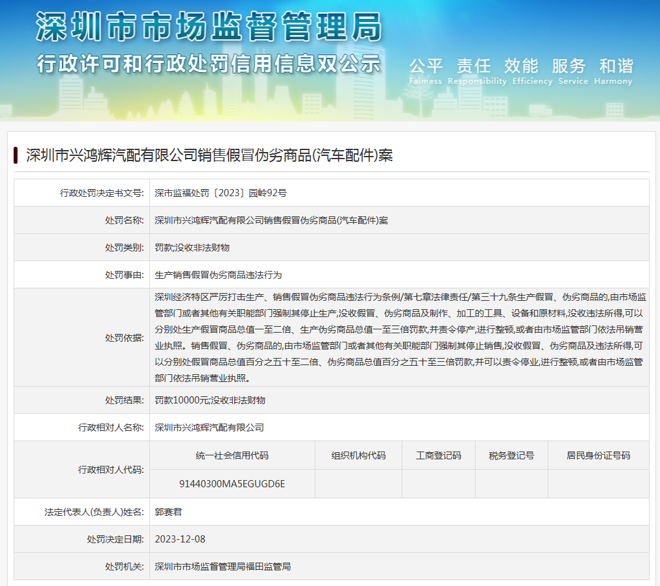The width and height of the screenshot is (660, 586).
Task: Click the 统一社会信用代码 column header
Action: click(x=232, y=455)
